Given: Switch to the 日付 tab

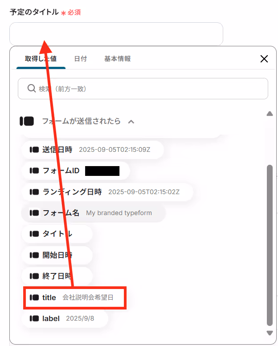Looking at the screenshot, I should tap(80, 59).
